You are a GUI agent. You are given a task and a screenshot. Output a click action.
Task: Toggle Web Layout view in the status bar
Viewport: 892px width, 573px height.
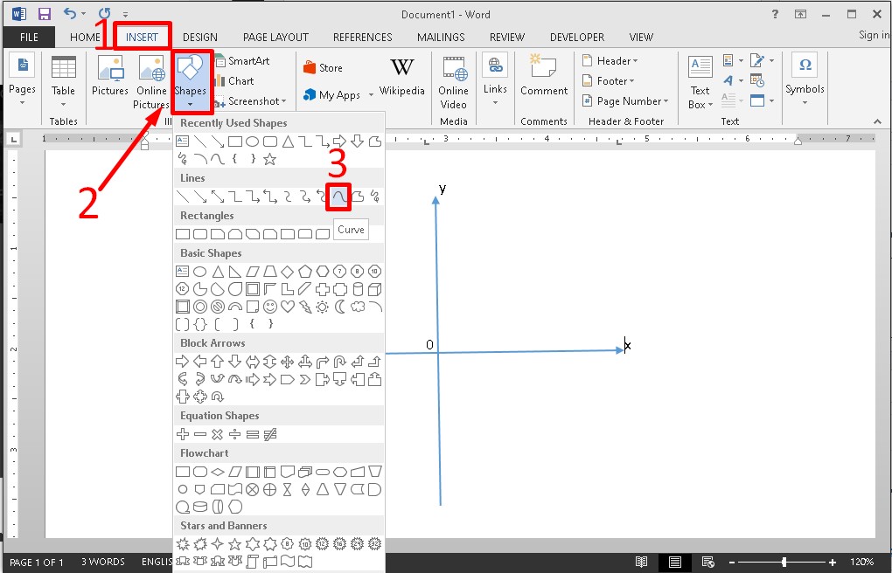pos(707,562)
